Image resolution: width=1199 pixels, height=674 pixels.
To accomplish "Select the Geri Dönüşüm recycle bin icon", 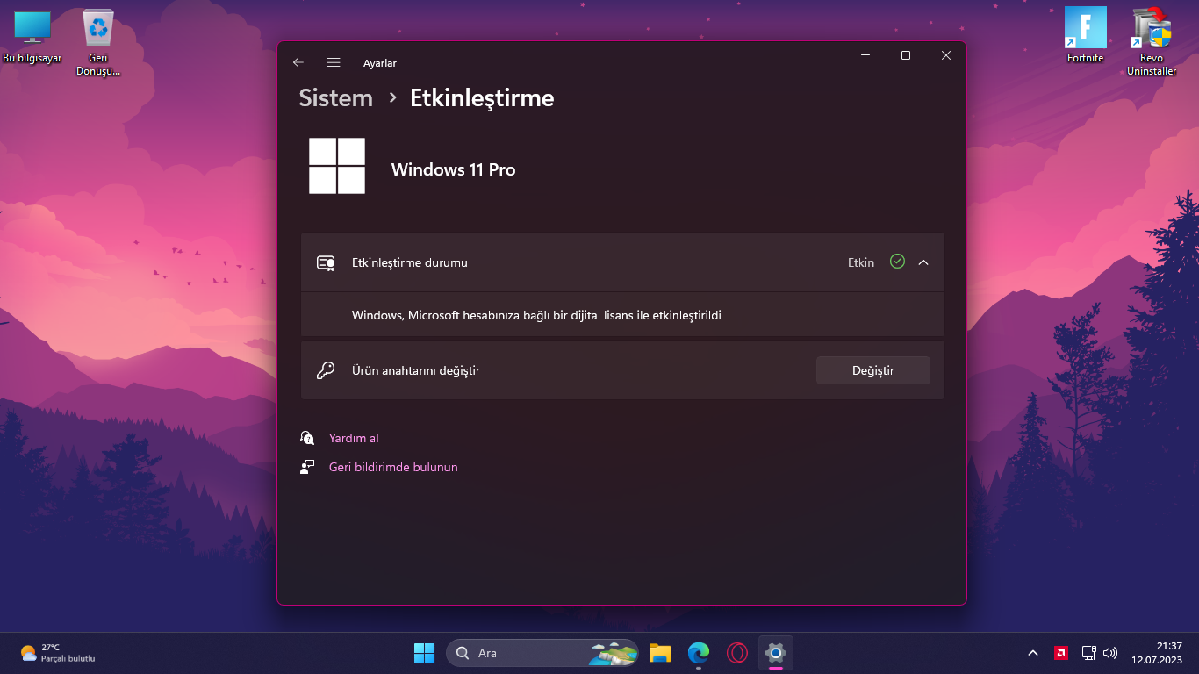I will 97,43.
